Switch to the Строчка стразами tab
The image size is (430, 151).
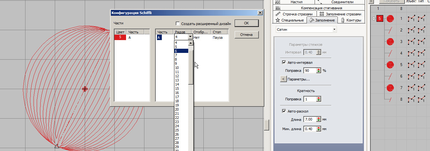point(295,14)
